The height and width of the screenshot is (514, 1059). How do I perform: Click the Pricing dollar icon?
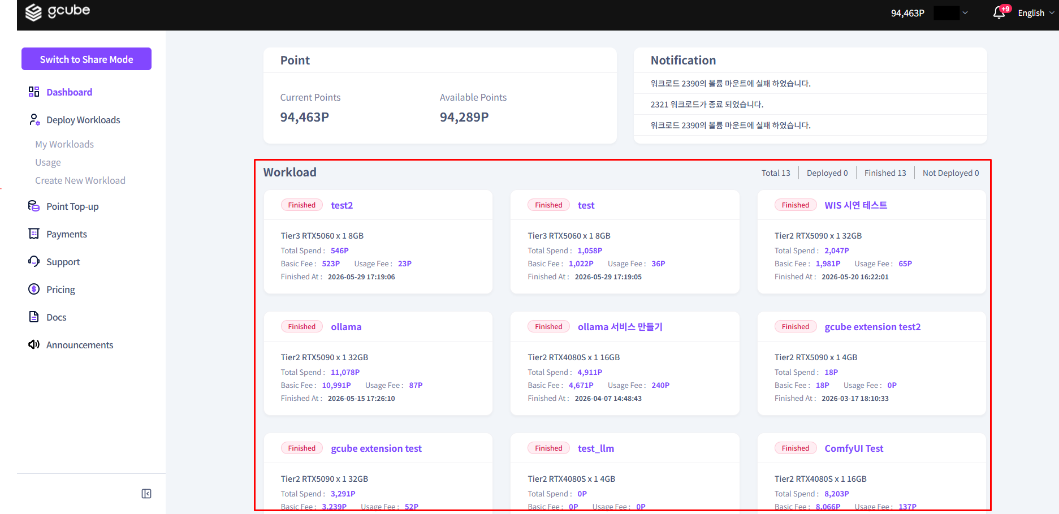point(34,289)
